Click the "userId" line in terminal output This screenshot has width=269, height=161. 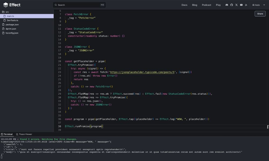pos(13,144)
